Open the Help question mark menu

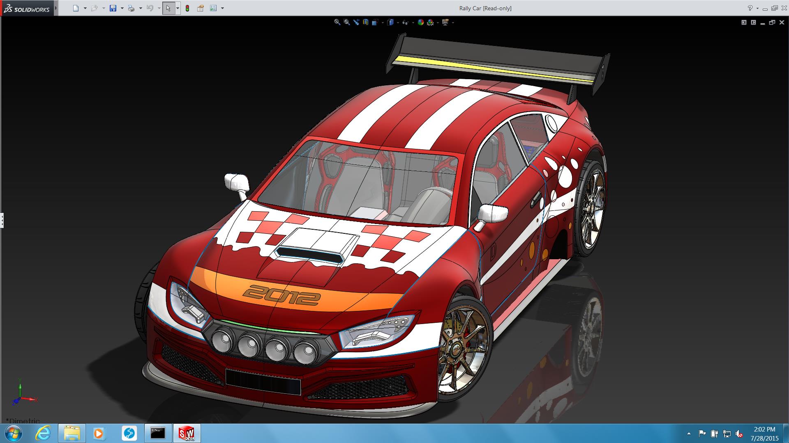click(750, 8)
